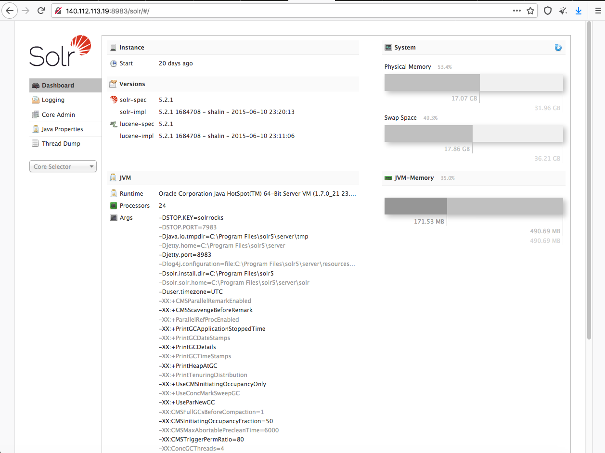Click the address bar URL
The width and height of the screenshot is (605, 453).
[107, 11]
